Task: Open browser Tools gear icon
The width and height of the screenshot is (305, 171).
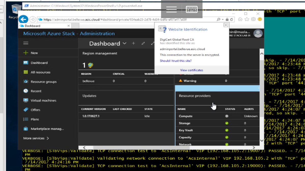Action: point(253,19)
